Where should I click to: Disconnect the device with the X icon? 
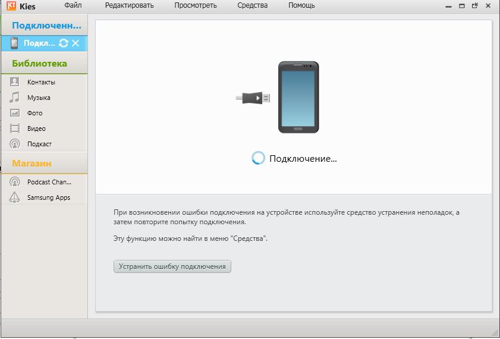(76, 43)
